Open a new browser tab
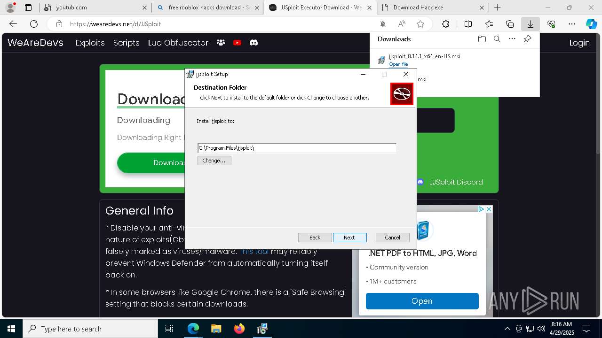The width and height of the screenshot is (602, 338). [x=497, y=8]
